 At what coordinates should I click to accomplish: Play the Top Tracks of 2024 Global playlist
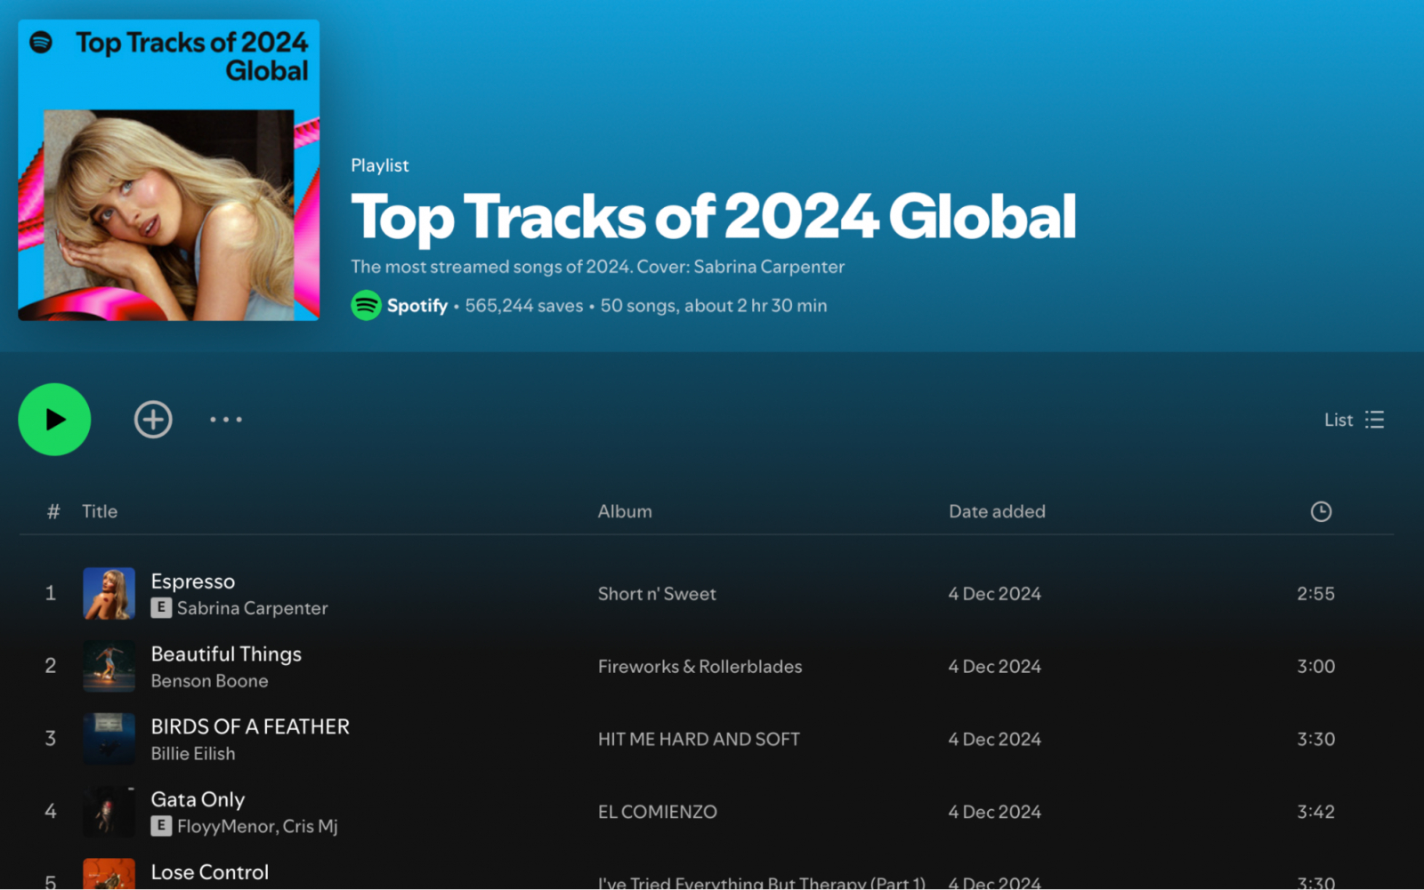pyautogui.click(x=54, y=420)
